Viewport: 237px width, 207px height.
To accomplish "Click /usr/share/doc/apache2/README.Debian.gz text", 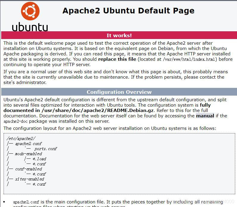I will [x=97, y=110].
